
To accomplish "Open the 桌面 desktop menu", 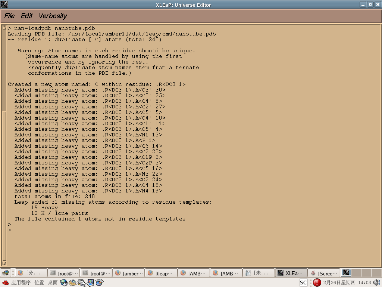I will 53,283.
